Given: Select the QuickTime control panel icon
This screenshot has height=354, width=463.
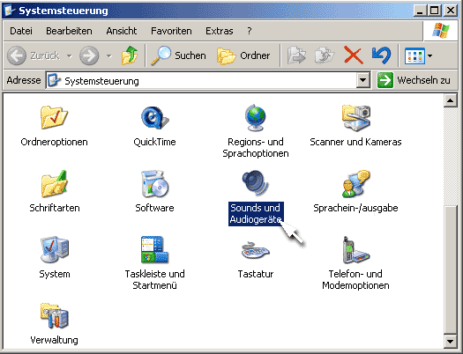Looking at the screenshot, I should click(154, 118).
